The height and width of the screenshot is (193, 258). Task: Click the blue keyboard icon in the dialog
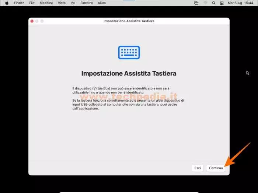click(129, 52)
